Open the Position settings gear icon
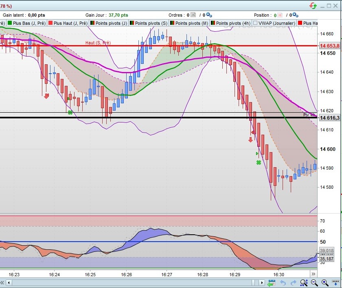342x288 pixels. point(295,15)
